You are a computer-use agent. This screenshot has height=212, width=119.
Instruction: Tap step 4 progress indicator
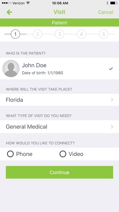point(81,34)
